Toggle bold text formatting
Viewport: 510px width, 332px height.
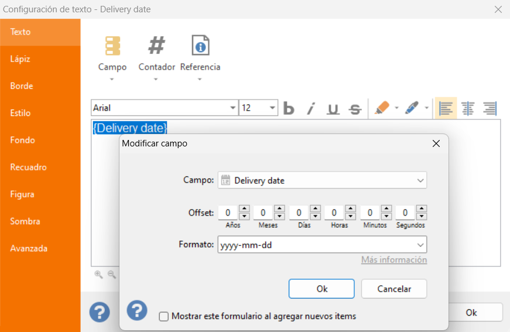289,108
